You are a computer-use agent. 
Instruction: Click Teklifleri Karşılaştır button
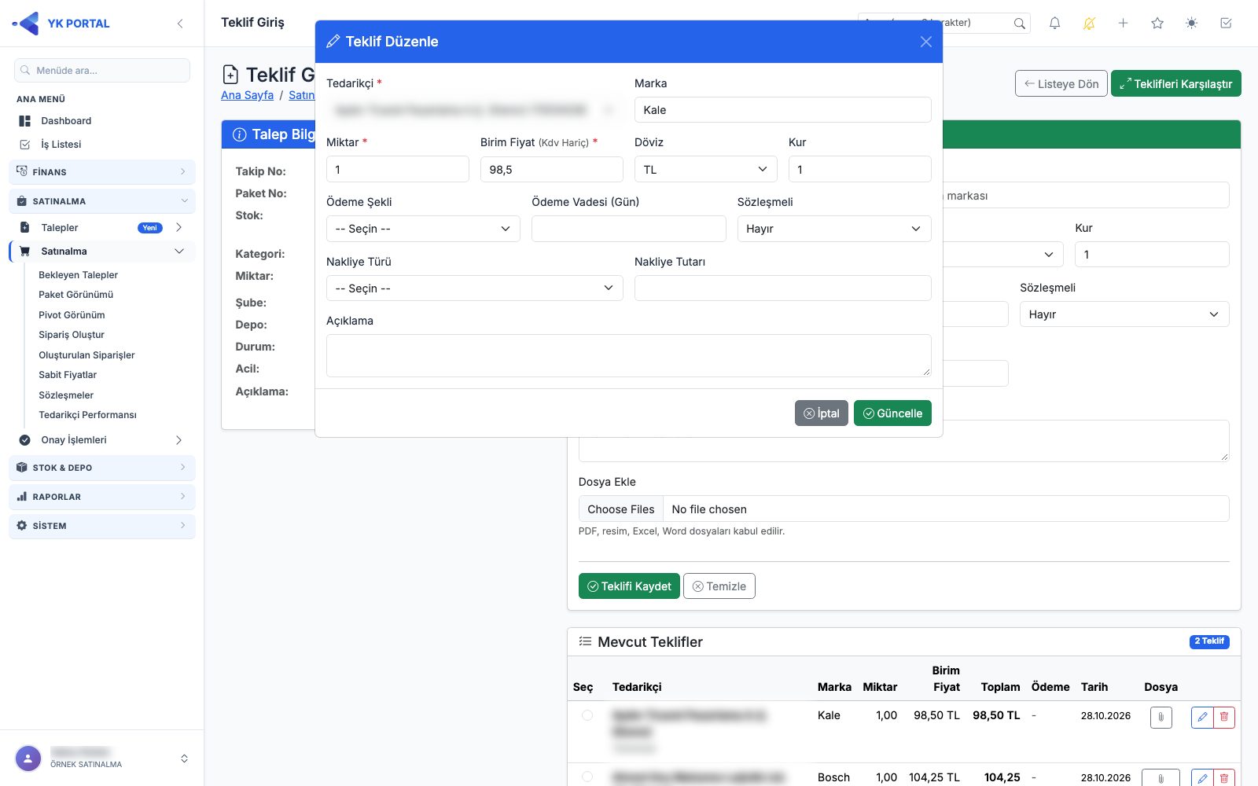[x=1176, y=84]
